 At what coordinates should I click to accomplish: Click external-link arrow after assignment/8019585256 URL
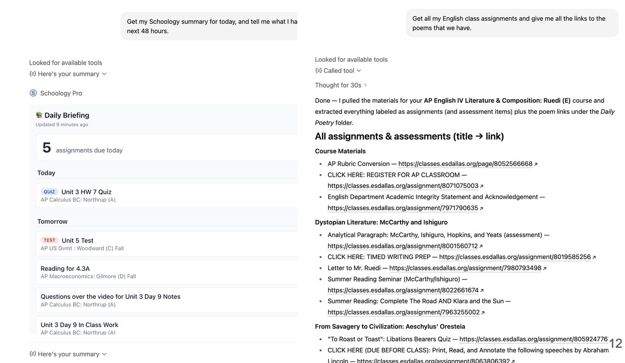[x=594, y=258]
